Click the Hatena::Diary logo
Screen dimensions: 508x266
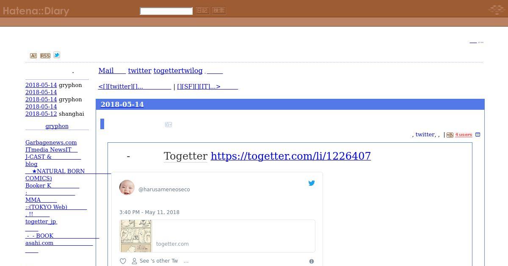36,11
